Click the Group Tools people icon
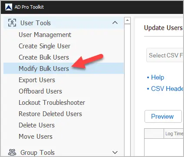This screenshot has height=157, width=184. [12, 152]
